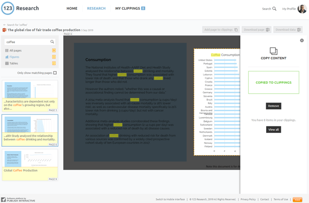
Task: Open the Page 3 thumbnail result
Action: (x=30, y=96)
